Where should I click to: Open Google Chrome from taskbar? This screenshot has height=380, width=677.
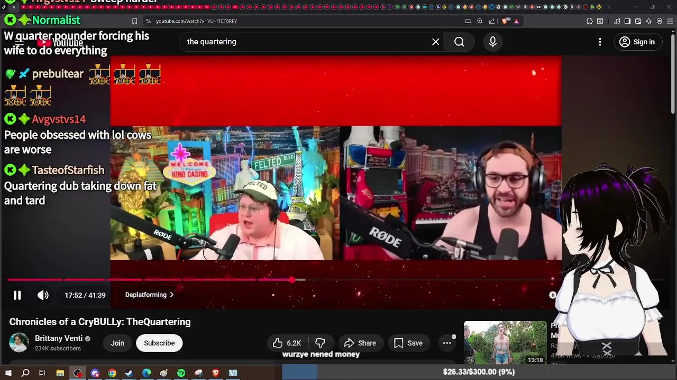(x=112, y=373)
